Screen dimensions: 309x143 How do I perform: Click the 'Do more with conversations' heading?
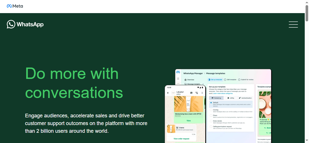tap(74, 83)
